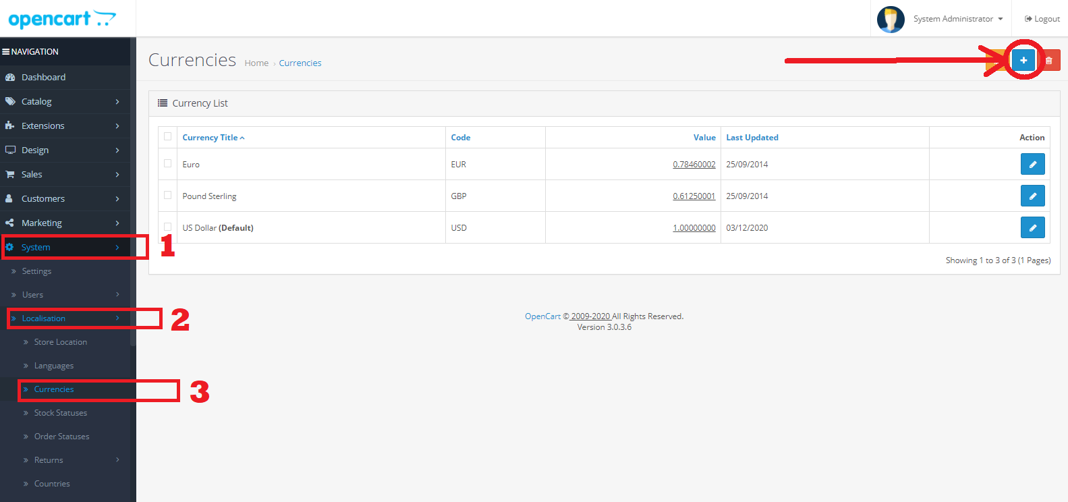Expand the Customers menu chevron
This screenshot has width=1068, height=502.
pos(117,198)
